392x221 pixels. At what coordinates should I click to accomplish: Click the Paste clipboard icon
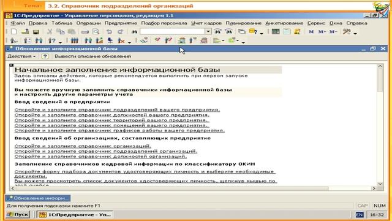click(72, 31)
